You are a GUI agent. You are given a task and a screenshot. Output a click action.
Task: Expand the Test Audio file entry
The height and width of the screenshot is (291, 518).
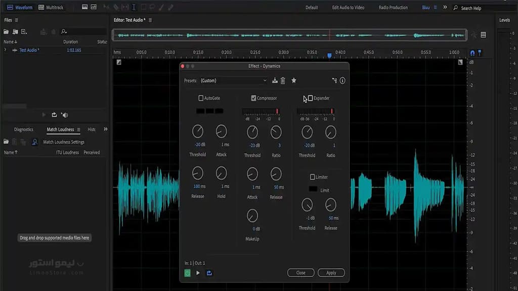[5, 50]
